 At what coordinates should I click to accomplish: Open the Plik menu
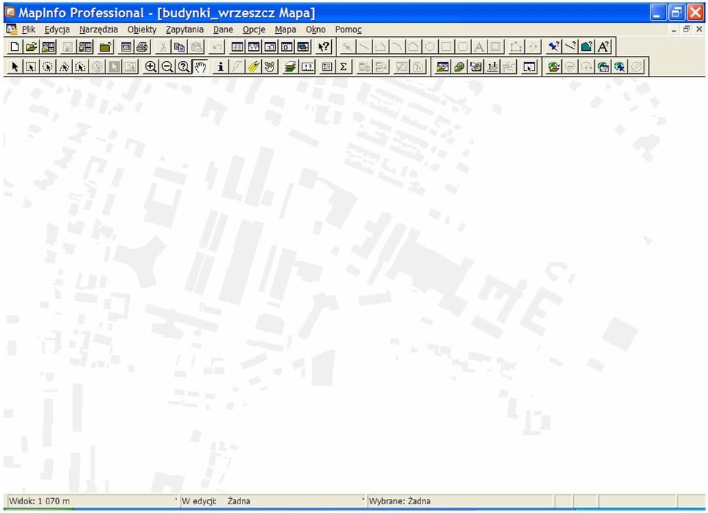(29, 29)
